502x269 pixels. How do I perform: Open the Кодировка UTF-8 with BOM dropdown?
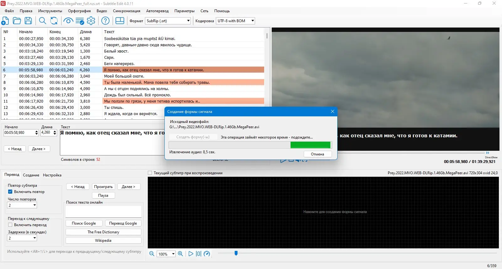pos(235,21)
